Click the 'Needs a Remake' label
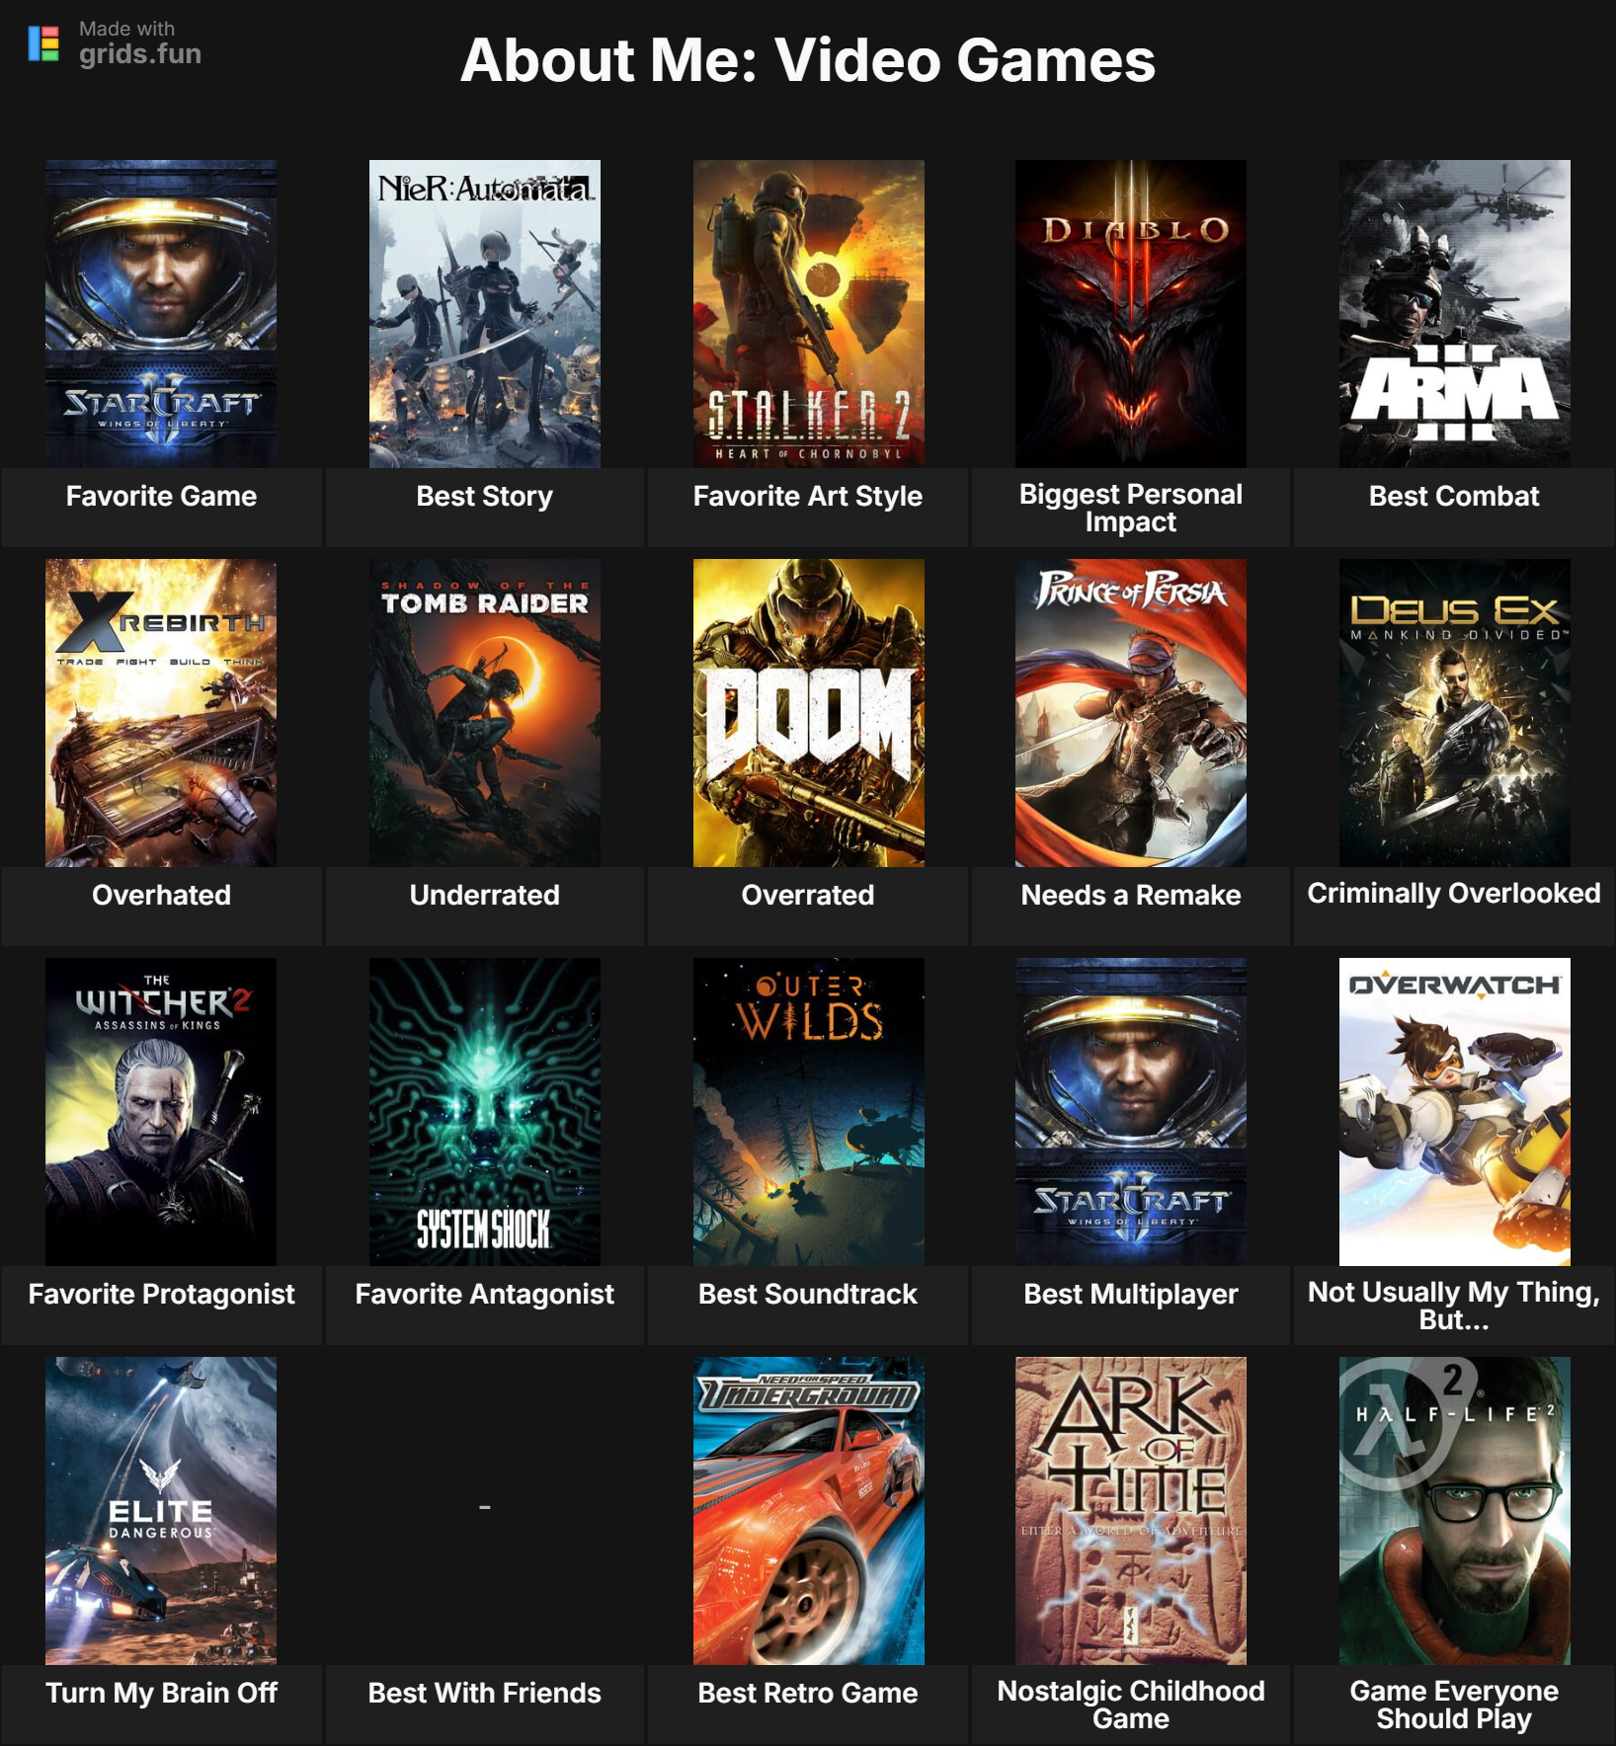1616x1746 pixels. [1131, 895]
